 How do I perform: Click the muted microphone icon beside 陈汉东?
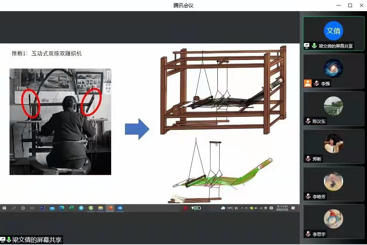308,121
